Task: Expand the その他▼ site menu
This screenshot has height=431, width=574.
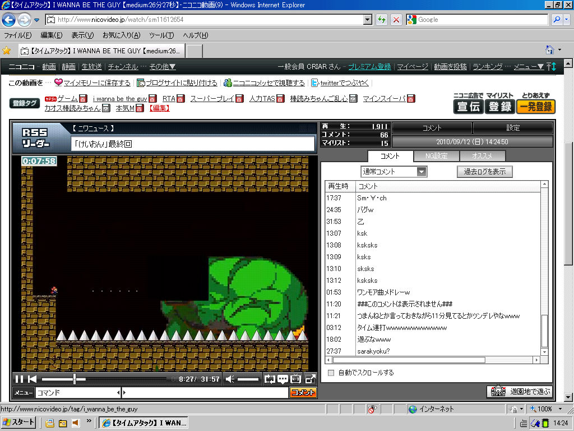Action: 163,67
